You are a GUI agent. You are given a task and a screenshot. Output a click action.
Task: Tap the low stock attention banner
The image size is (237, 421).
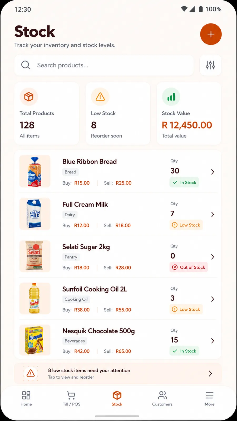click(118, 373)
